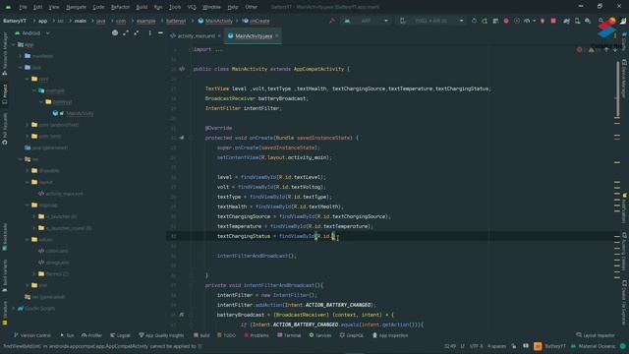Viewport: 629px width, 354px height.
Task: Hide the Project tool window
Action: click(x=160, y=32)
